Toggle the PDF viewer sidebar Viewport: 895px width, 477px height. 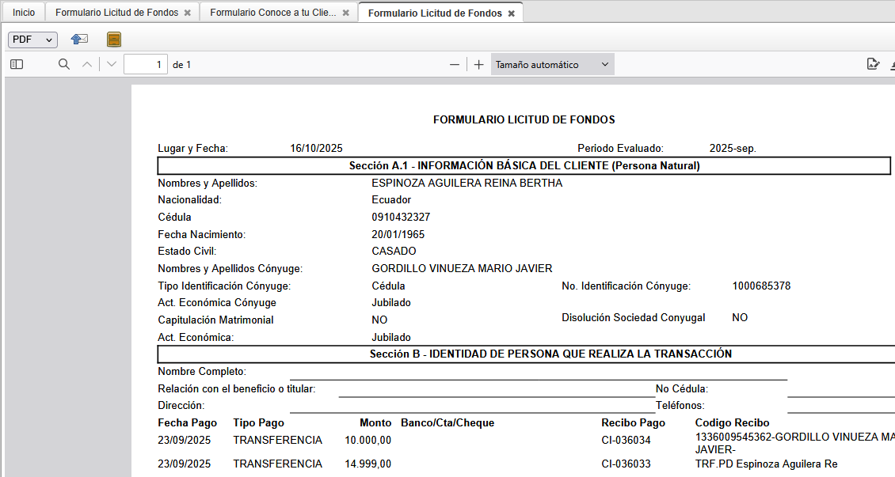click(x=17, y=64)
